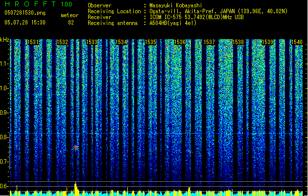Click the 1531 time marker
Viewport: 308px width, 196px height.
[x=33, y=42]
